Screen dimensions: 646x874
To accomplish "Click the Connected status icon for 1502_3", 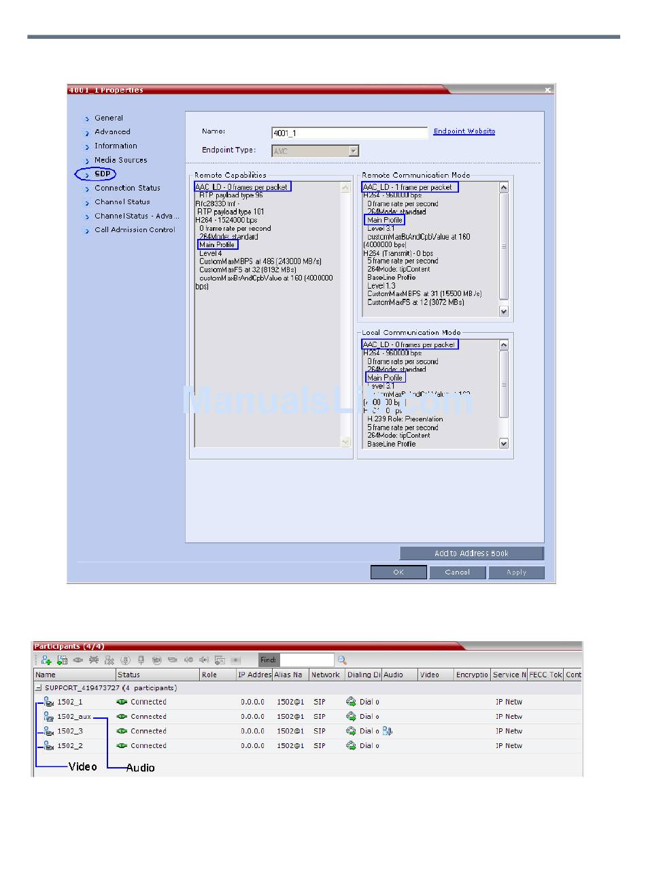I will (122, 731).
